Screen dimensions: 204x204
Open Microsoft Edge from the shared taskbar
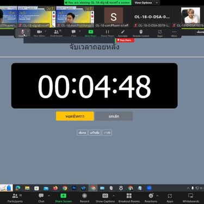tap(18, 188)
